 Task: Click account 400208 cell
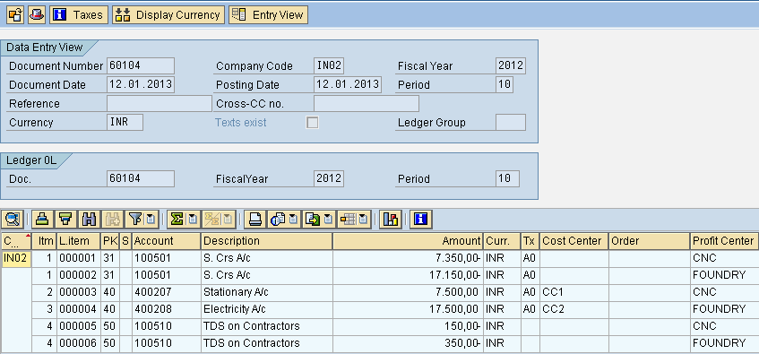167,309
